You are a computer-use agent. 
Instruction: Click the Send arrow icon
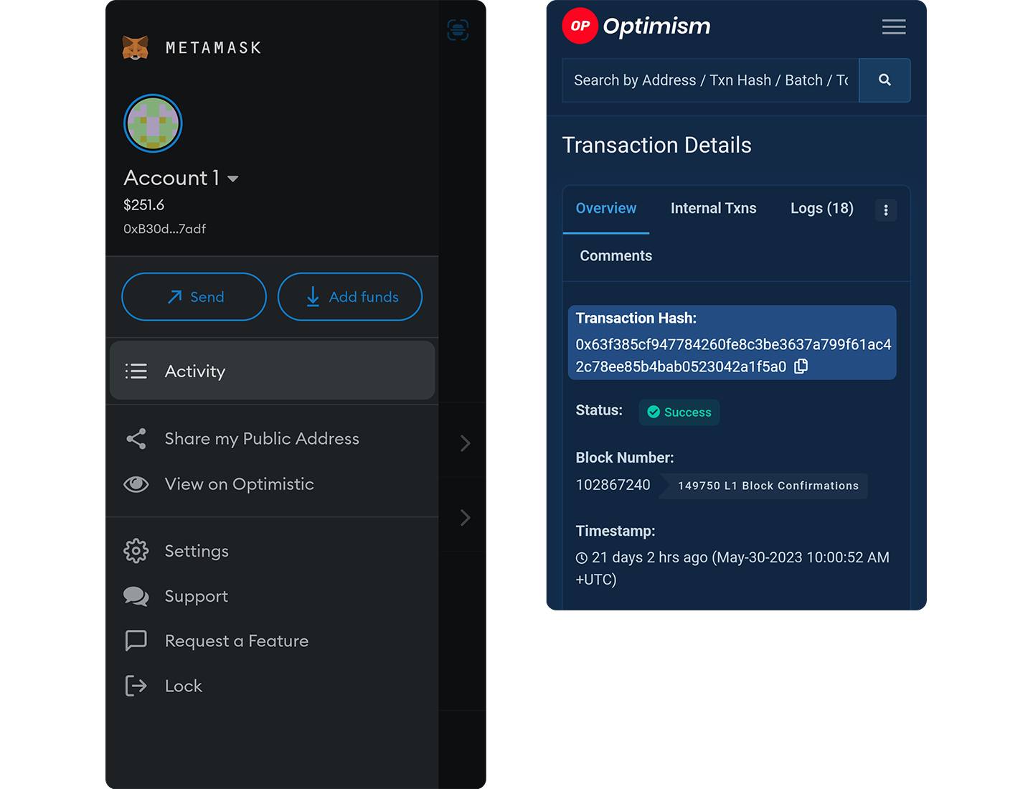[174, 297]
